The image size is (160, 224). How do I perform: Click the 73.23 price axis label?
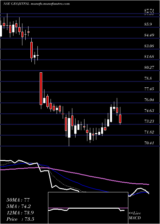pos(149,121)
